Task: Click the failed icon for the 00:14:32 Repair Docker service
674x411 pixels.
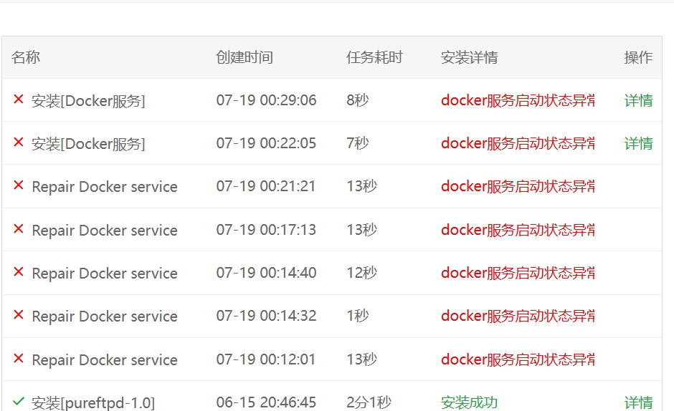Action: 19,315
